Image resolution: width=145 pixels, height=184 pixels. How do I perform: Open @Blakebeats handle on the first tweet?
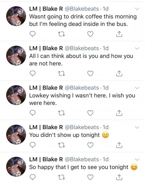point(82,9)
